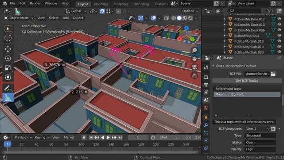This screenshot has width=284, height=160.
Task: Open the Object Mode dropdown
Action: pos(19,18)
